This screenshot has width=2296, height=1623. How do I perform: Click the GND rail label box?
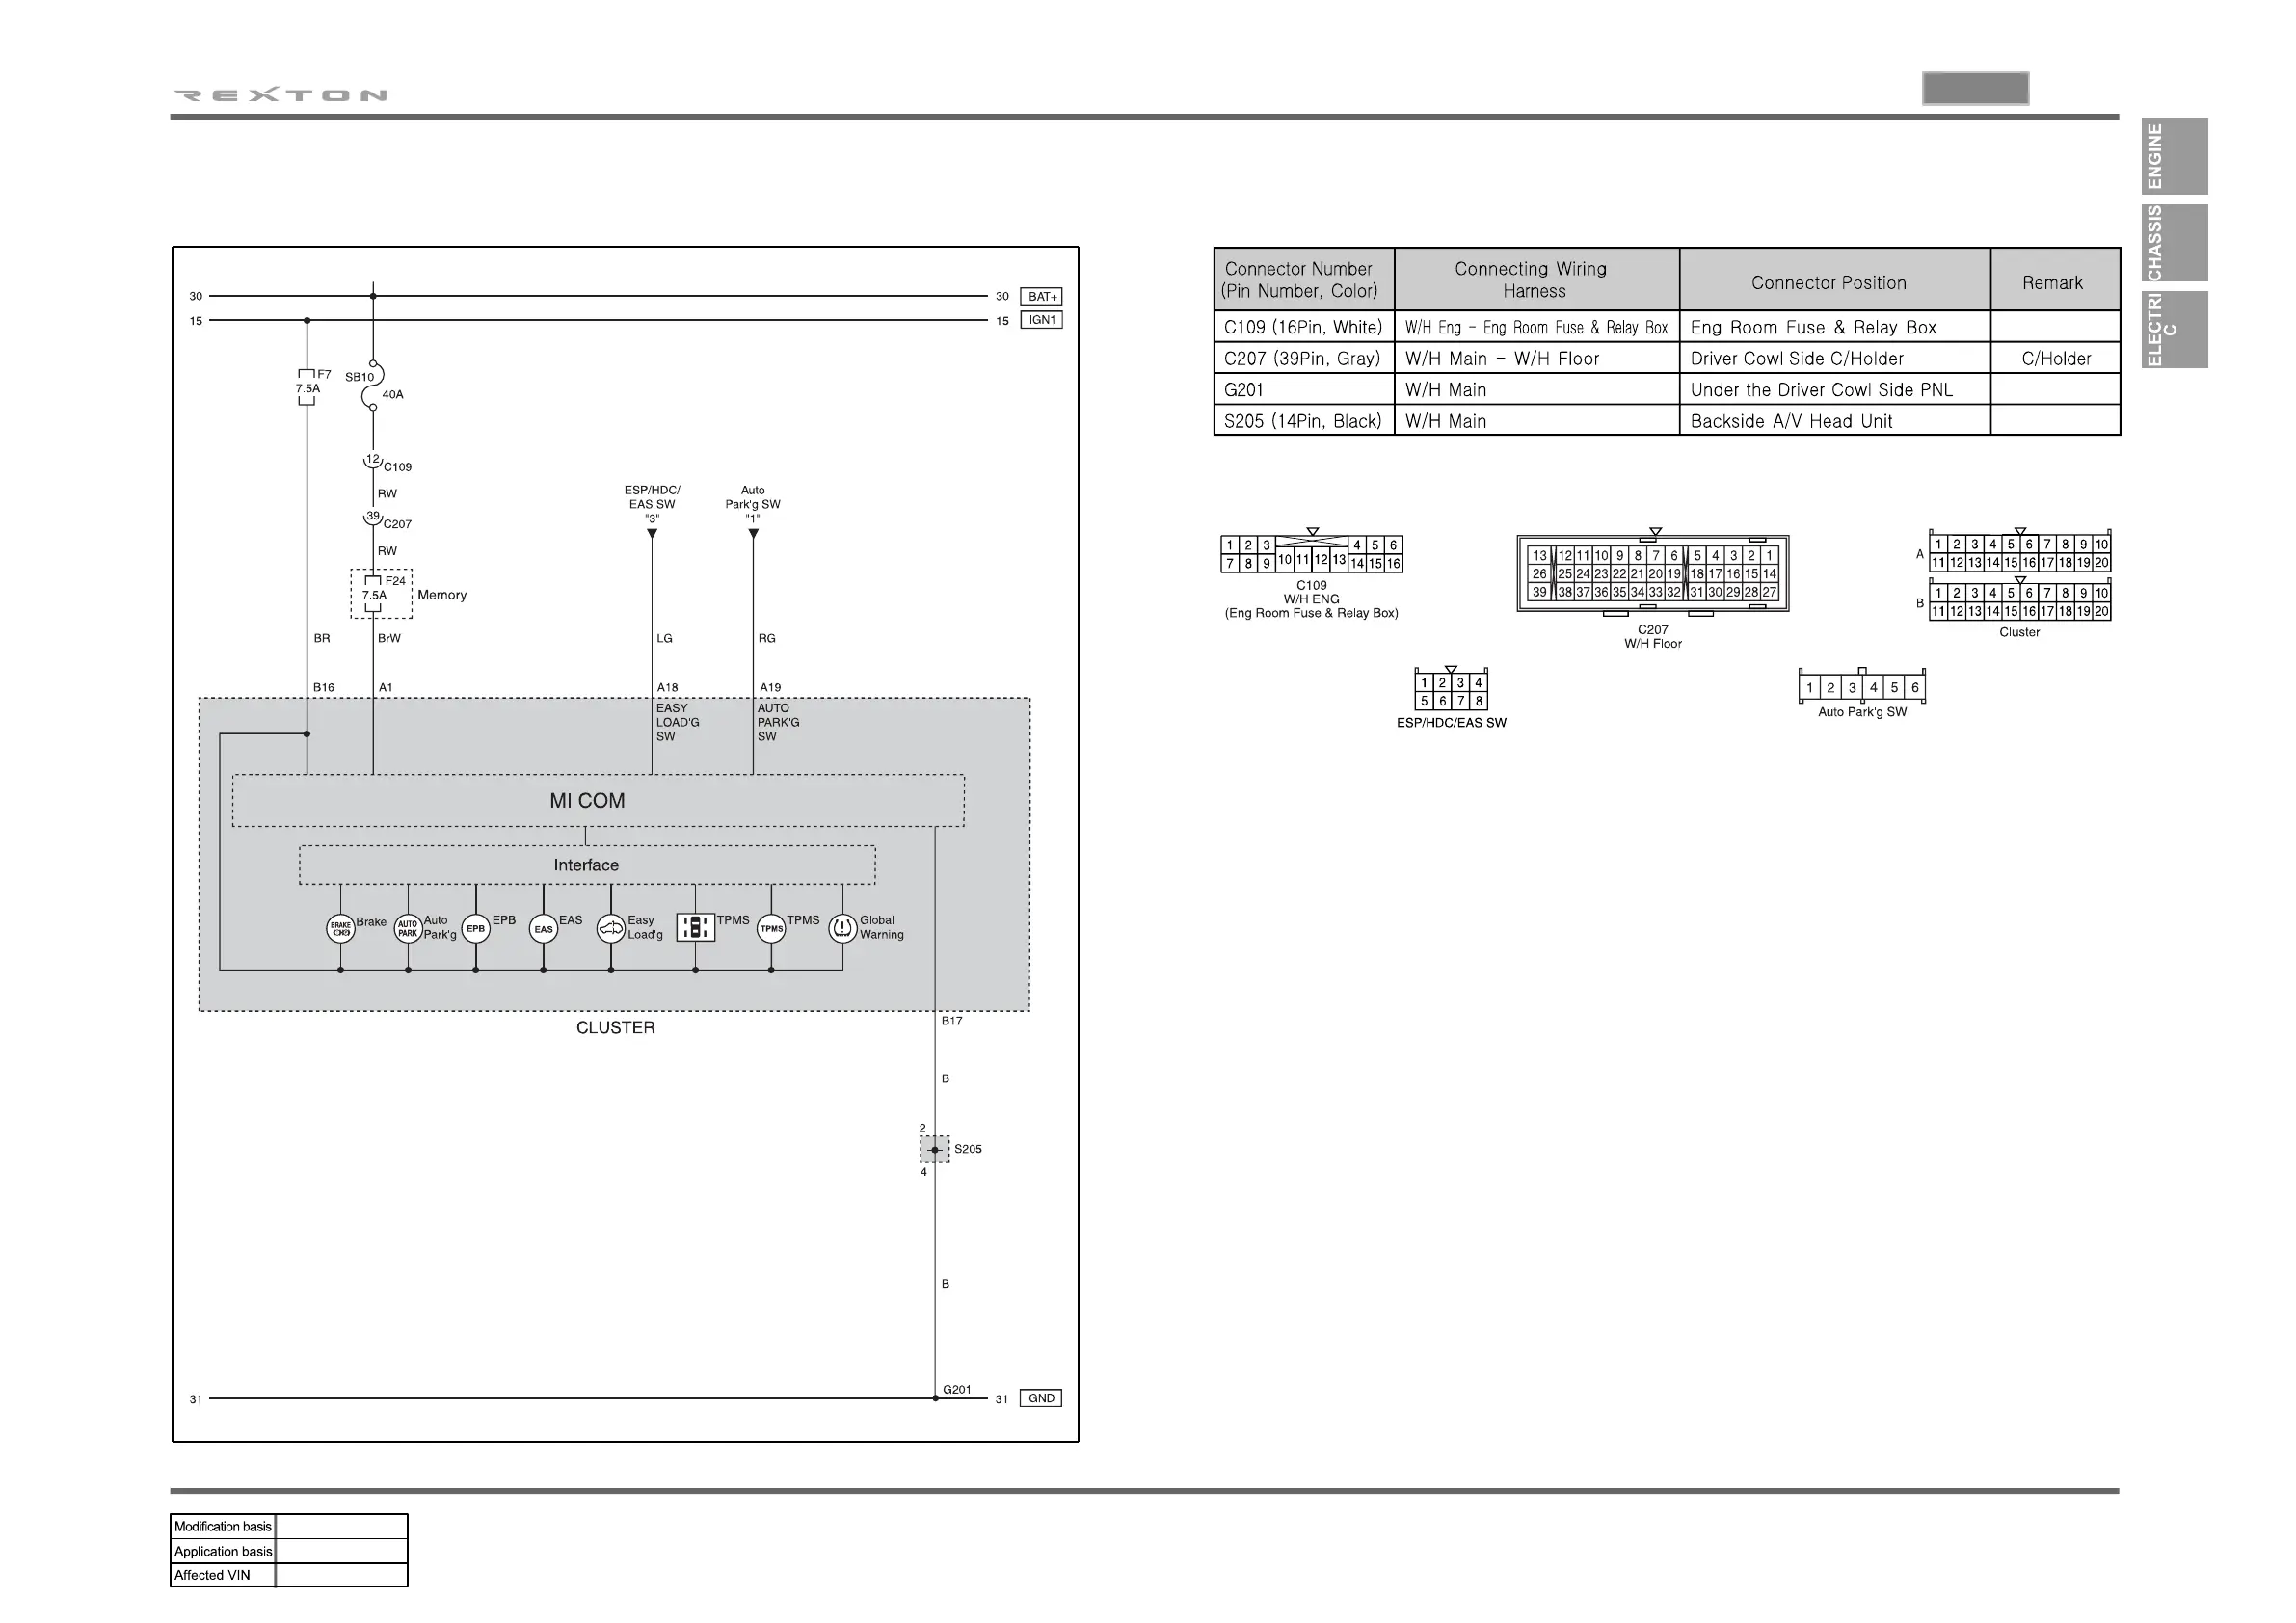[x=1041, y=1398]
